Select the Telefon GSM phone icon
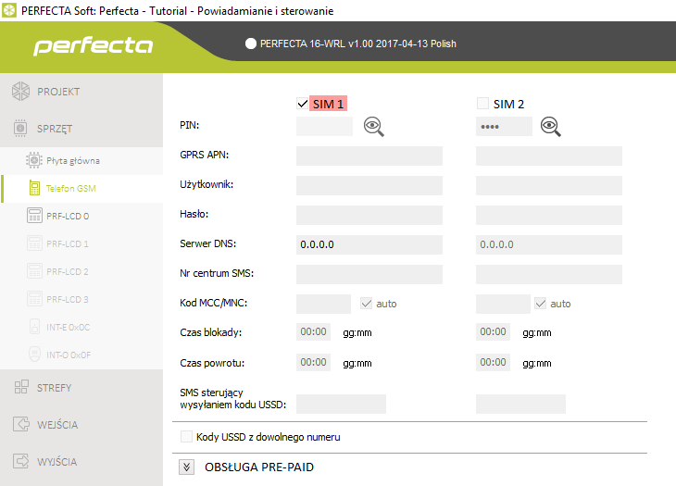Image resolution: width=676 pixels, height=486 pixels. 34,189
